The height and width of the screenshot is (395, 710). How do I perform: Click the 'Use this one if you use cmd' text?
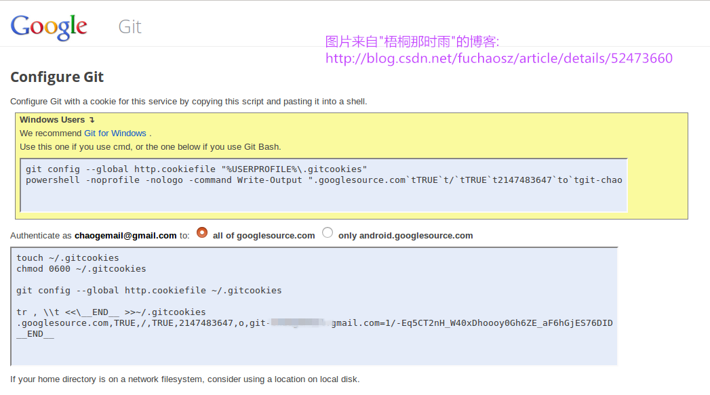tap(151, 147)
